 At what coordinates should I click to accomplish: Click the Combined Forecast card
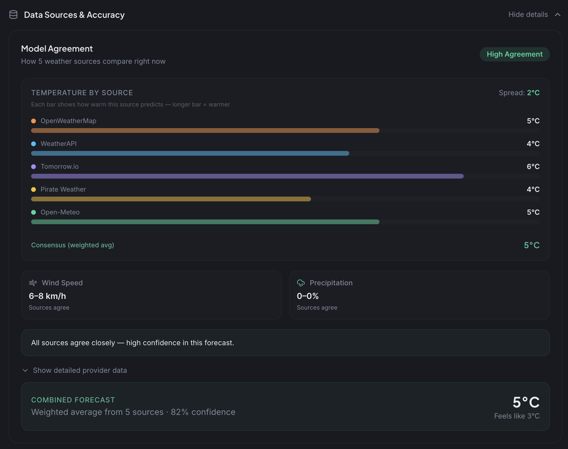coord(285,406)
